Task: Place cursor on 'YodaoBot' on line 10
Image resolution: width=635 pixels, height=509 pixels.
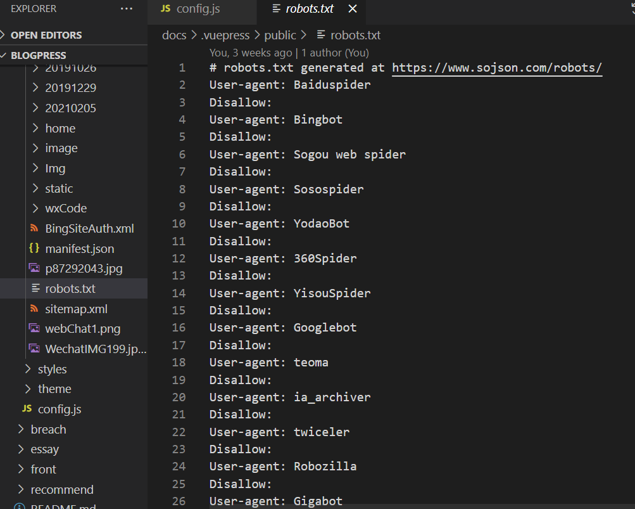Action: point(322,224)
